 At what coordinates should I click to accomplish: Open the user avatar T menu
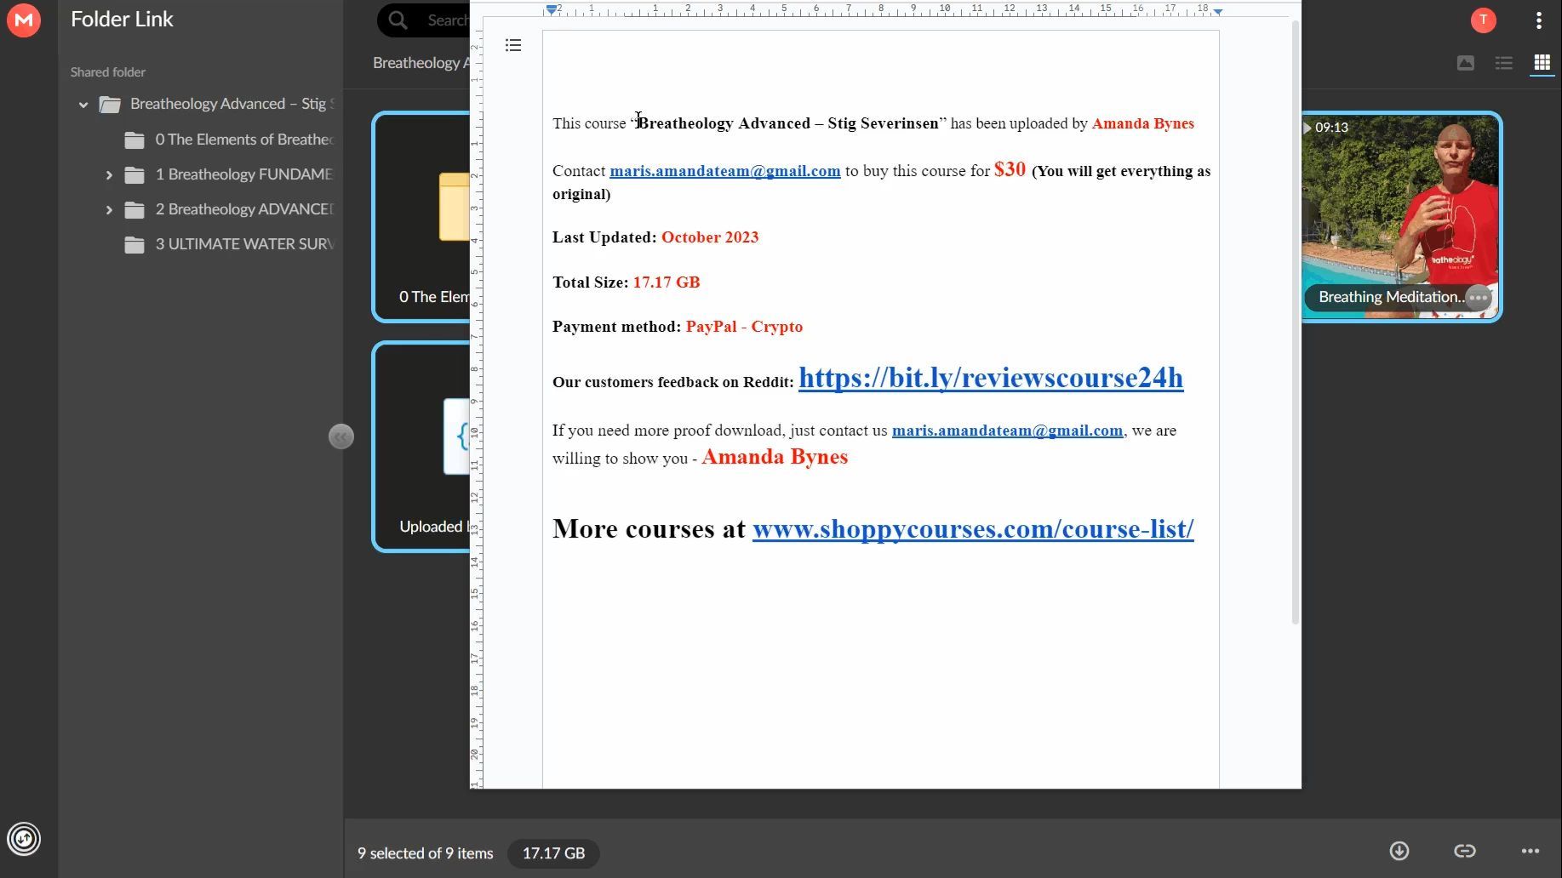click(x=1483, y=20)
